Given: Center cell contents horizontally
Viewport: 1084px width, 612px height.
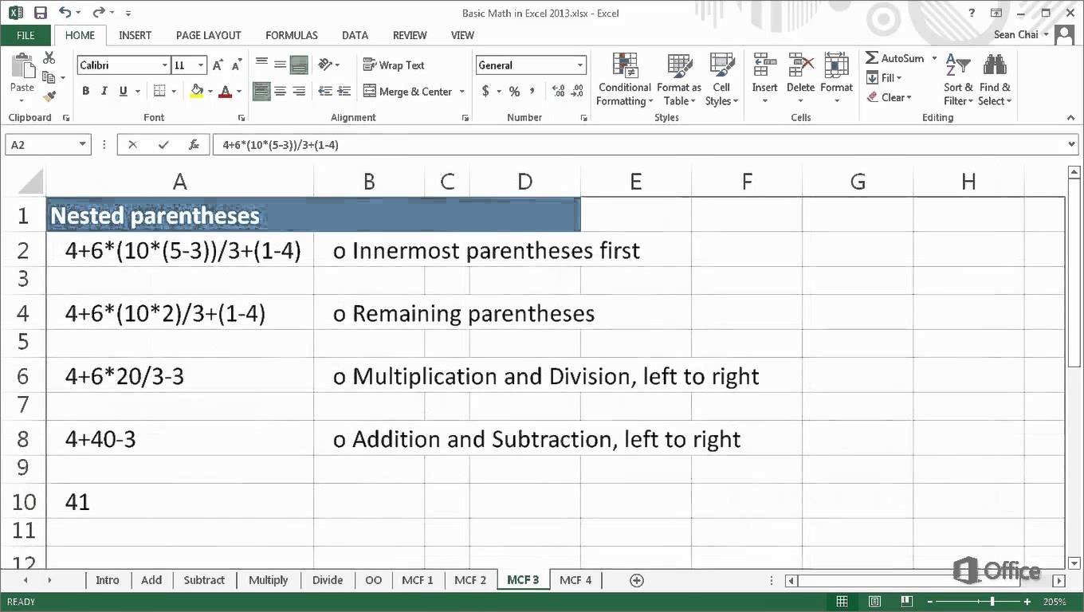Looking at the screenshot, I should (x=281, y=92).
